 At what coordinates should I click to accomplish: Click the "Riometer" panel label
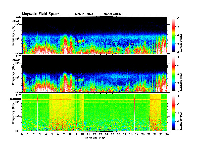point(16,99)
